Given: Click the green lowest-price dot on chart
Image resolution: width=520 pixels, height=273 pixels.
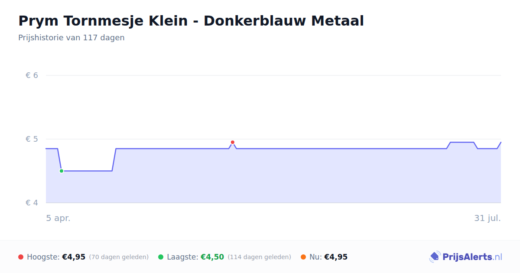Looking at the screenshot, I should tap(62, 171).
